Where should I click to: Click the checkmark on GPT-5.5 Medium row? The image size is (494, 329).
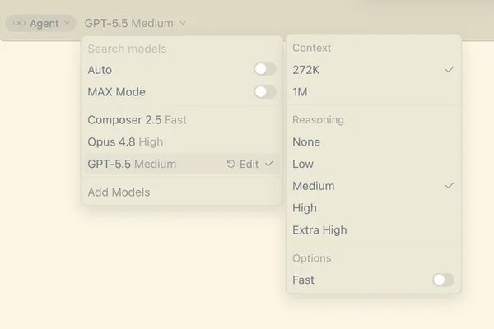(269, 164)
